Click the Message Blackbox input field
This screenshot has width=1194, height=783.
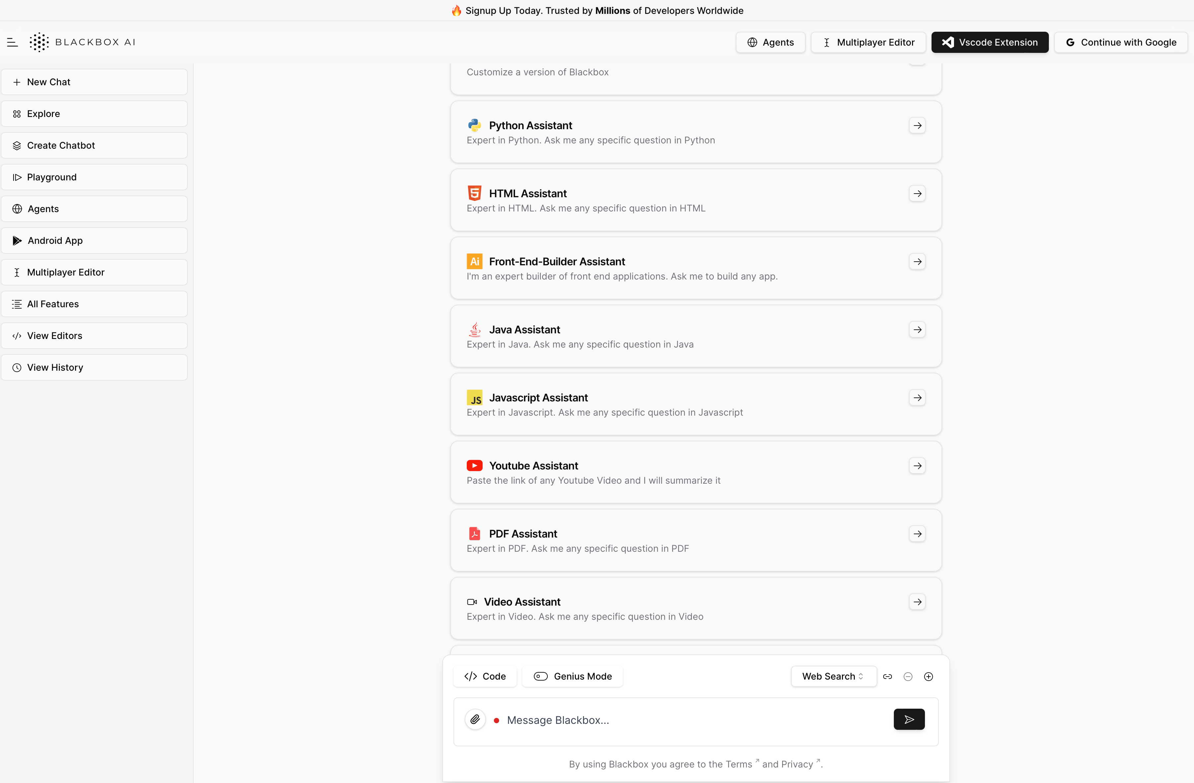coord(692,720)
